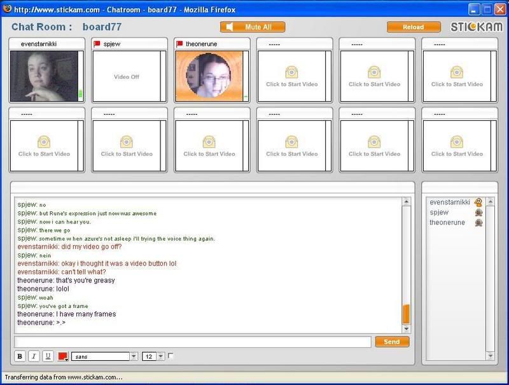This screenshot has height=385, width=509.
Task: Select spjew in the user list
Action: tap(439, 213)
